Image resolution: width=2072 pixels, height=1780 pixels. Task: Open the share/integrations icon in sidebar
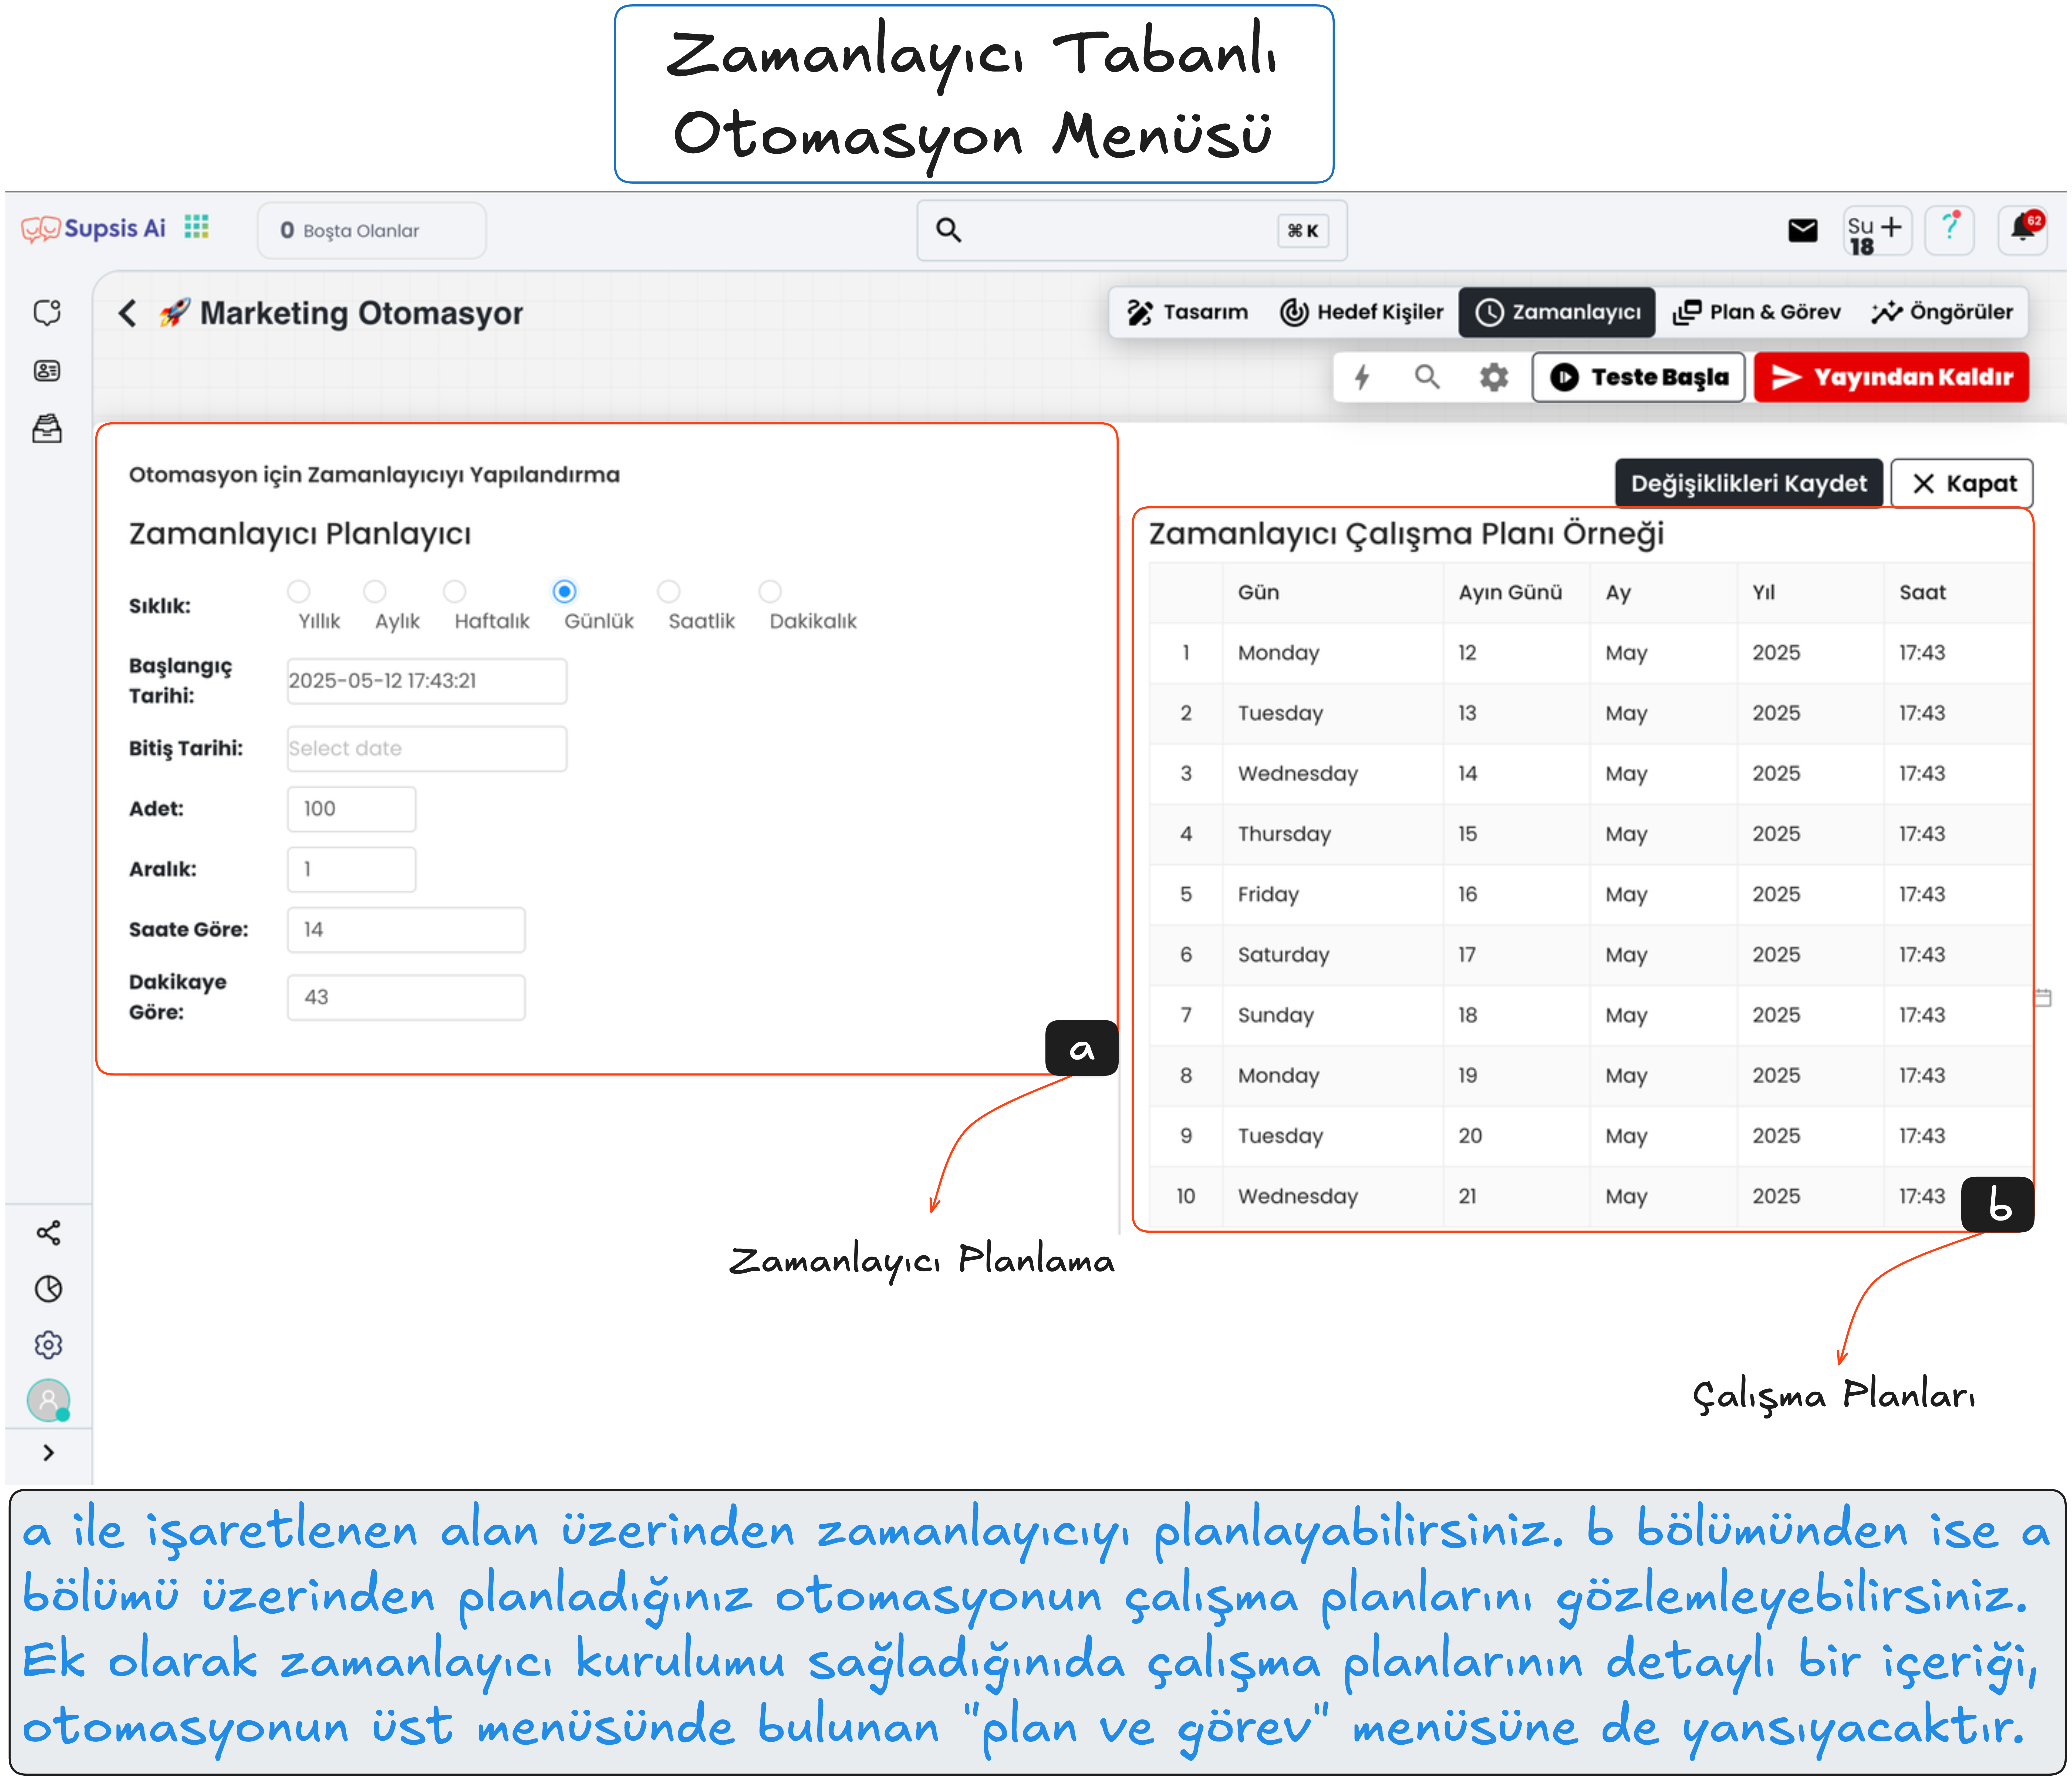click(x=48, y=1233)
